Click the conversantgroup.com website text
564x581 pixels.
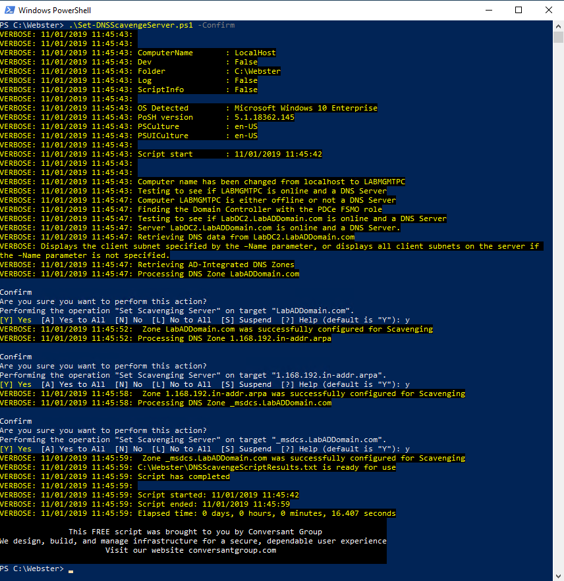click(232, 550)
